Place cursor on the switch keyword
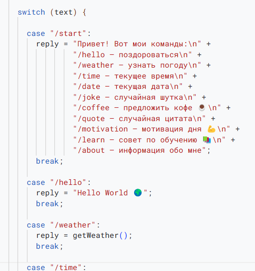Screen dimensions: 255x271 [x=31, y=12]
